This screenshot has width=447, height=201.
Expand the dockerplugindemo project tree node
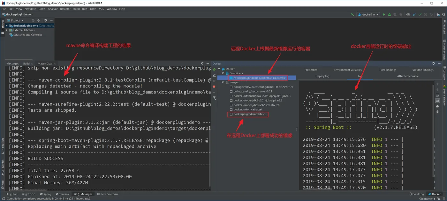tap(7, 26)
